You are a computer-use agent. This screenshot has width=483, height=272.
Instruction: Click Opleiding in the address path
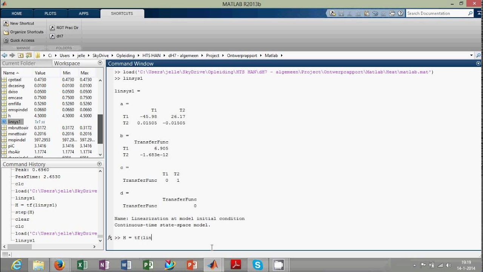point(125,56)
